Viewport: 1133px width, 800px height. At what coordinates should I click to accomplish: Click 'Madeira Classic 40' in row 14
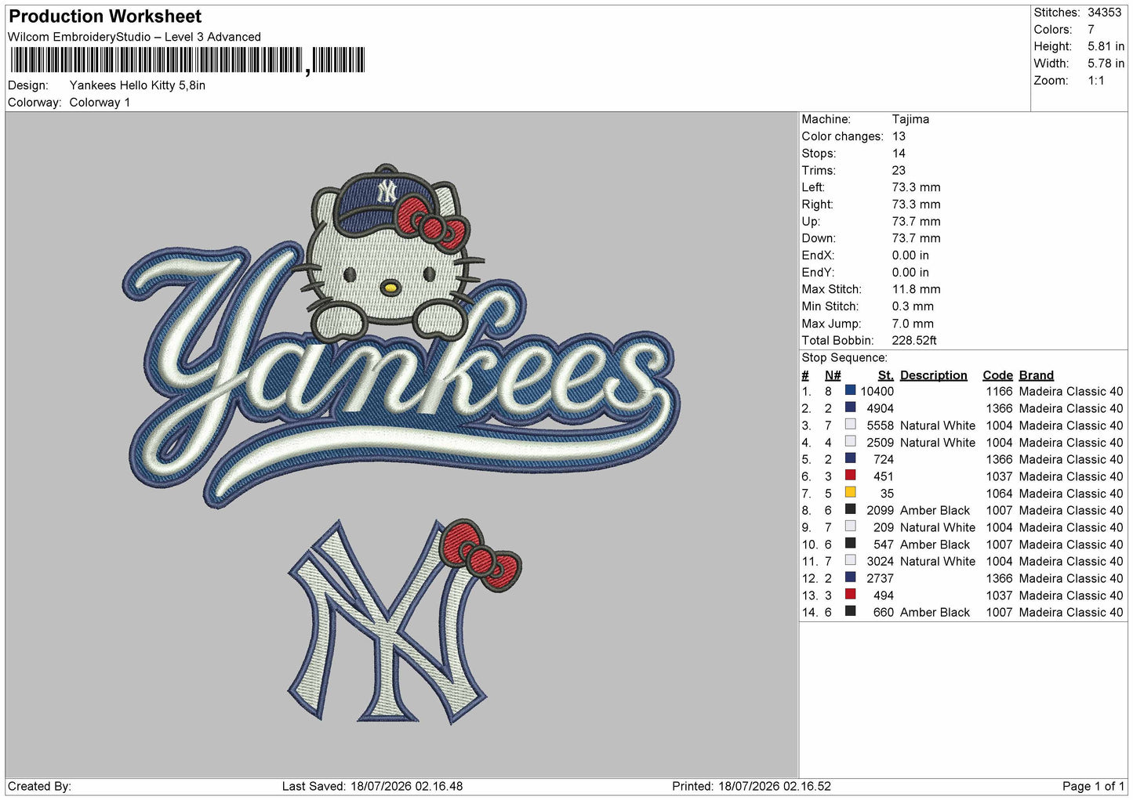pyautogui.click(x=1071, y=613)
